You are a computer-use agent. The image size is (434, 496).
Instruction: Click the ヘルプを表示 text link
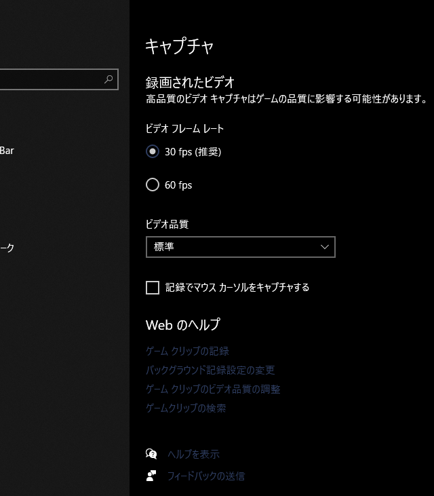point(193,455)
